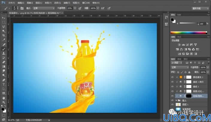Hide the 曲线 1 layer

click(x=172, y=87)
